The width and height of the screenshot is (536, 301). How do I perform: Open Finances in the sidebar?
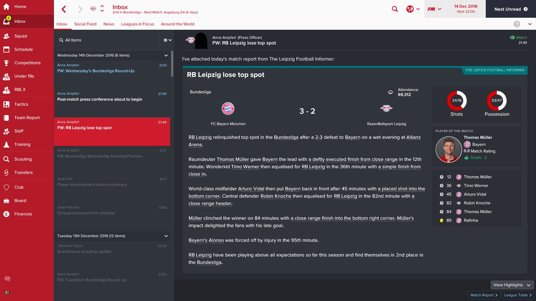23,214
